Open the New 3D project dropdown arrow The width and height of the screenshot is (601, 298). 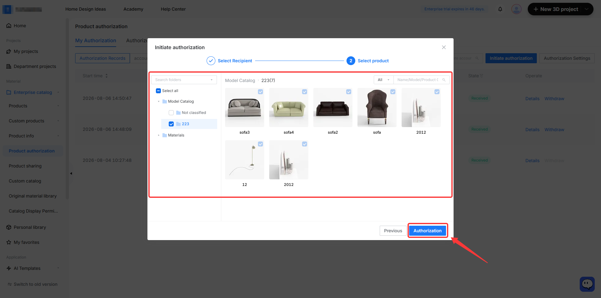coord(587,9)
